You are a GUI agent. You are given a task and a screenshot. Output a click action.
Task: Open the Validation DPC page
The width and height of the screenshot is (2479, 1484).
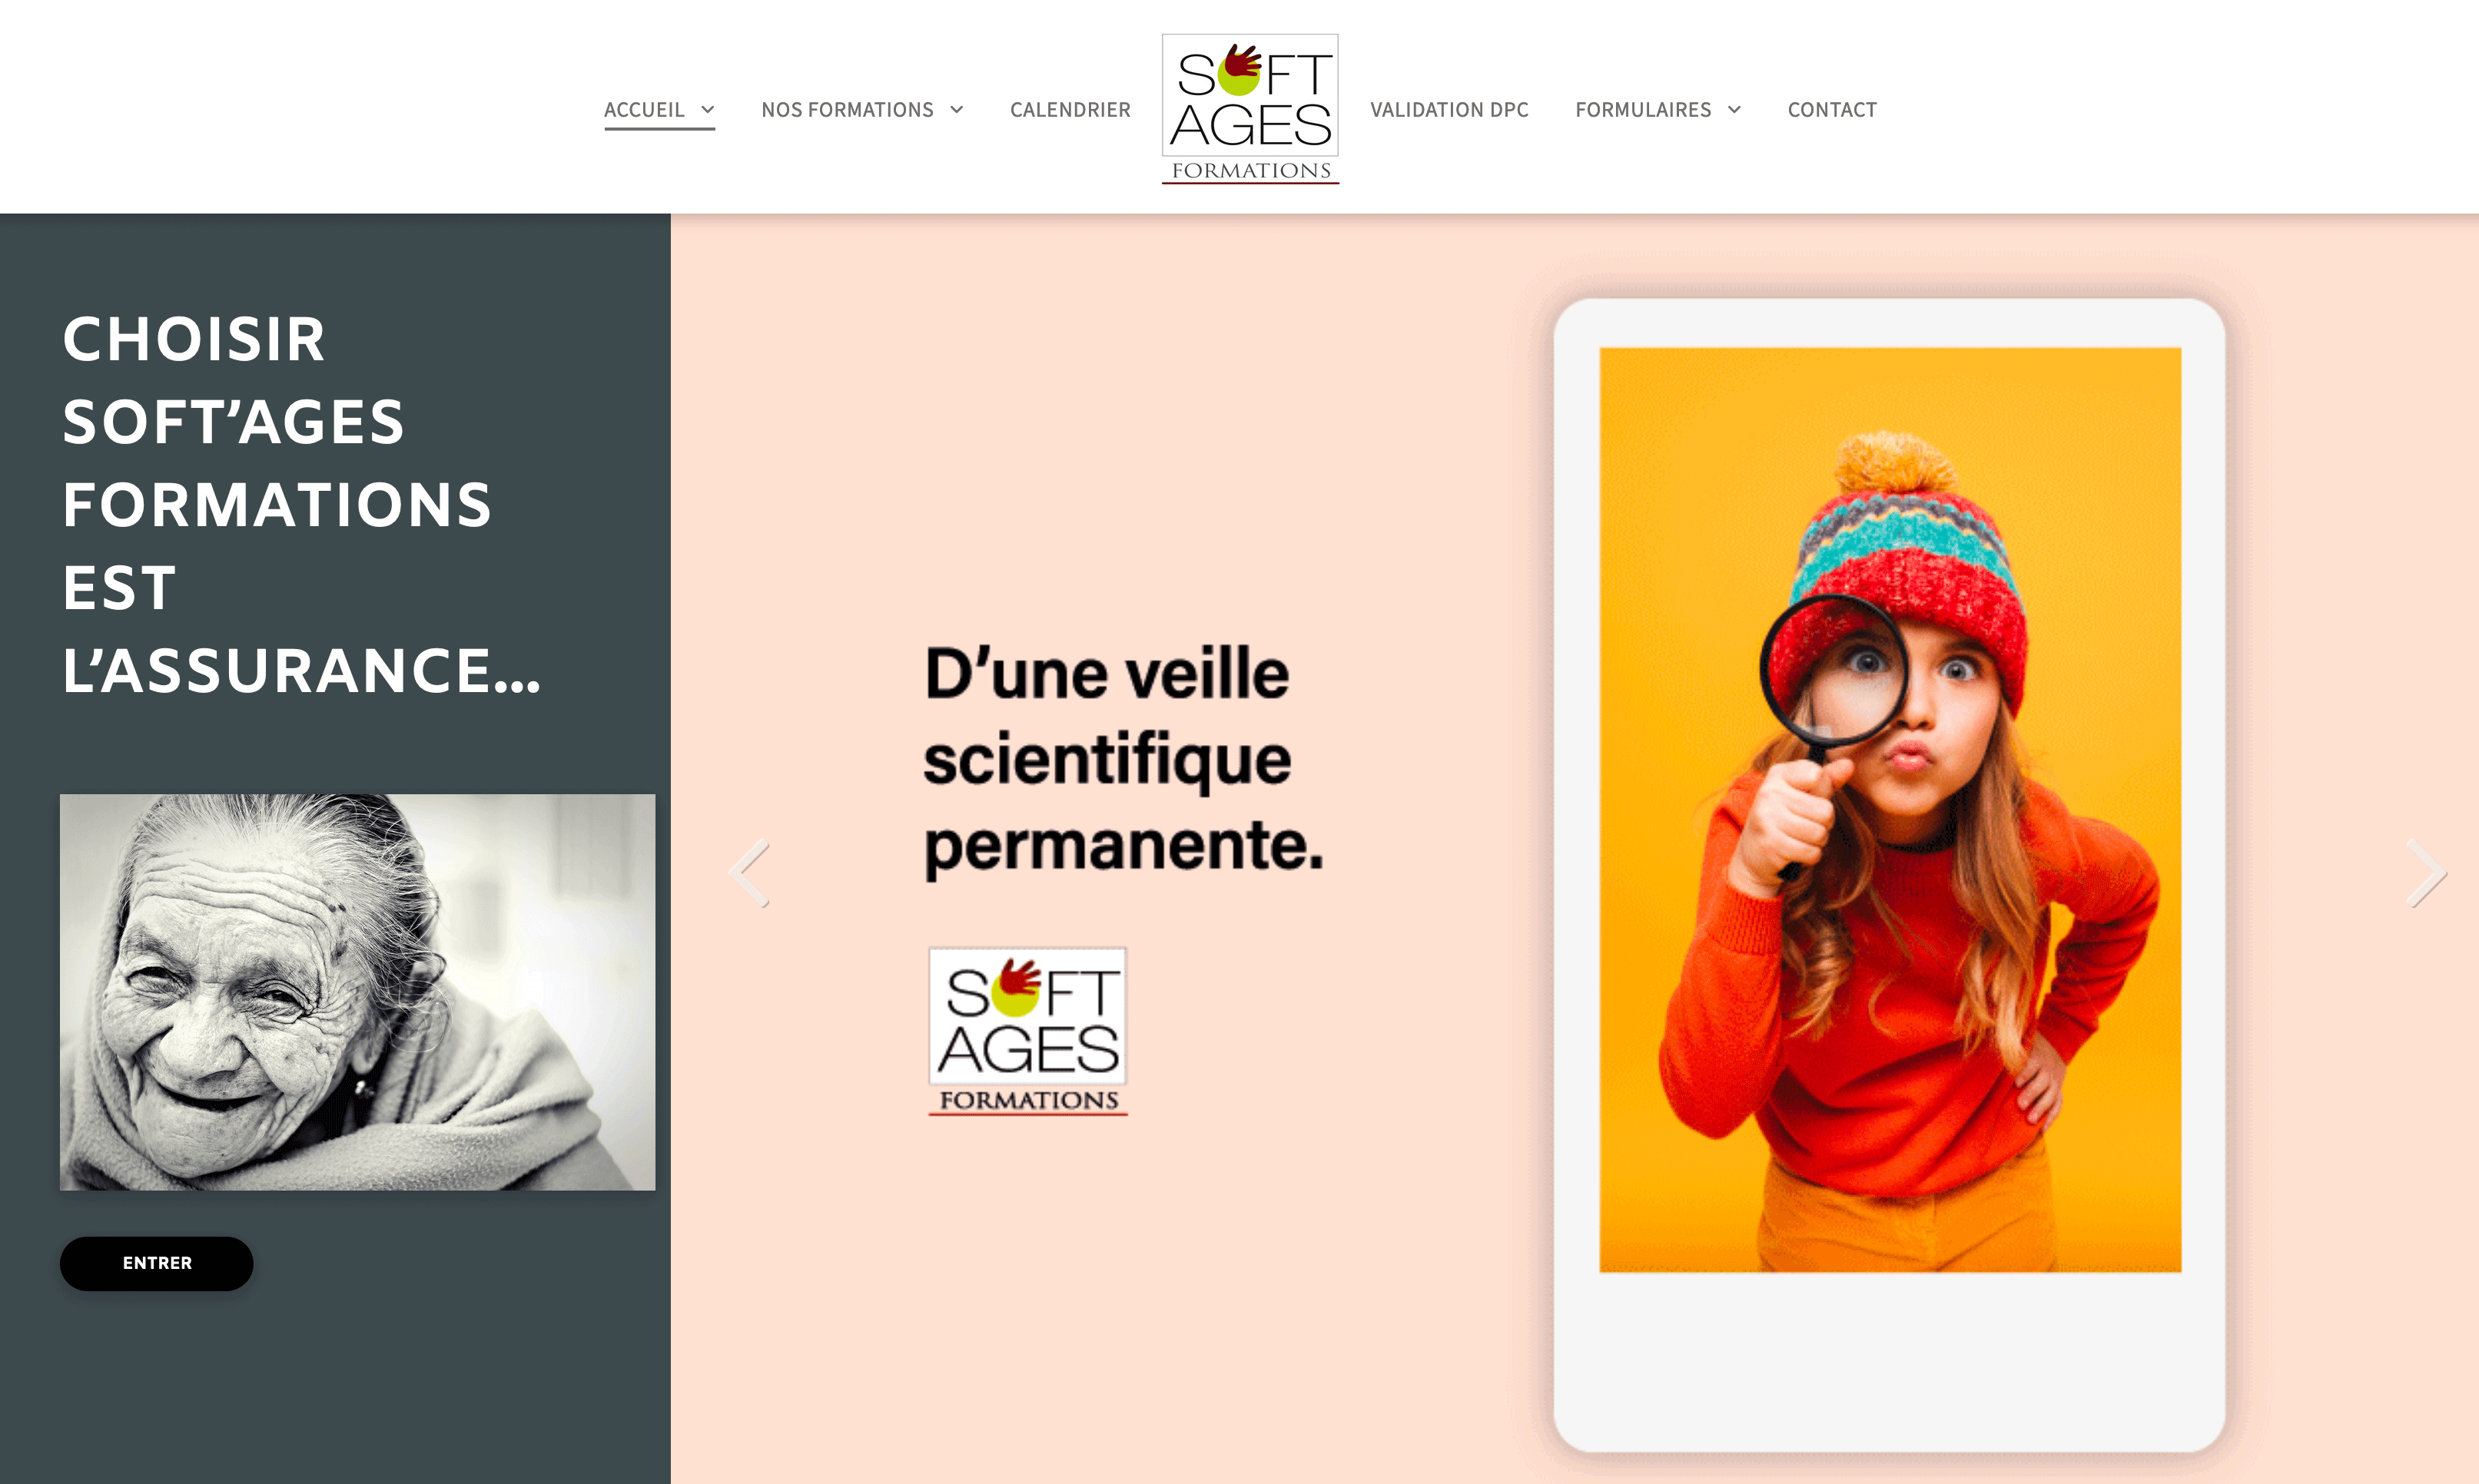1449,110
